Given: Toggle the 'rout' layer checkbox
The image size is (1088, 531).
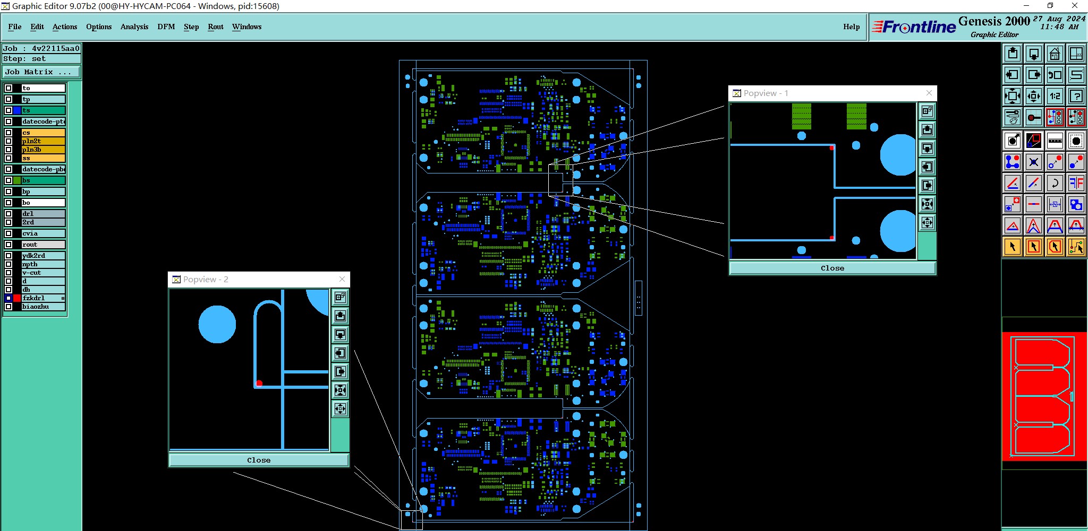Looking at the screenshot, I should click(x=8, y=245).
